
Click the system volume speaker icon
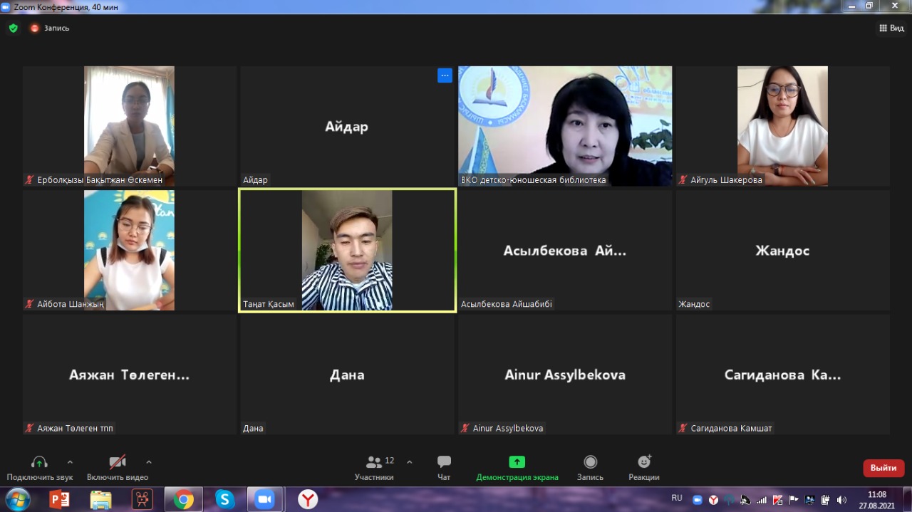point(841,500)
